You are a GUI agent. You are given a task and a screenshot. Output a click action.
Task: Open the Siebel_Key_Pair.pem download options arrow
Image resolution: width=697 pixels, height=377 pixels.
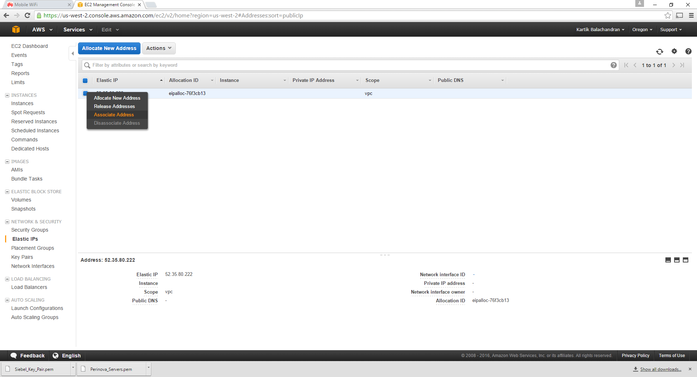coord(73,369)
